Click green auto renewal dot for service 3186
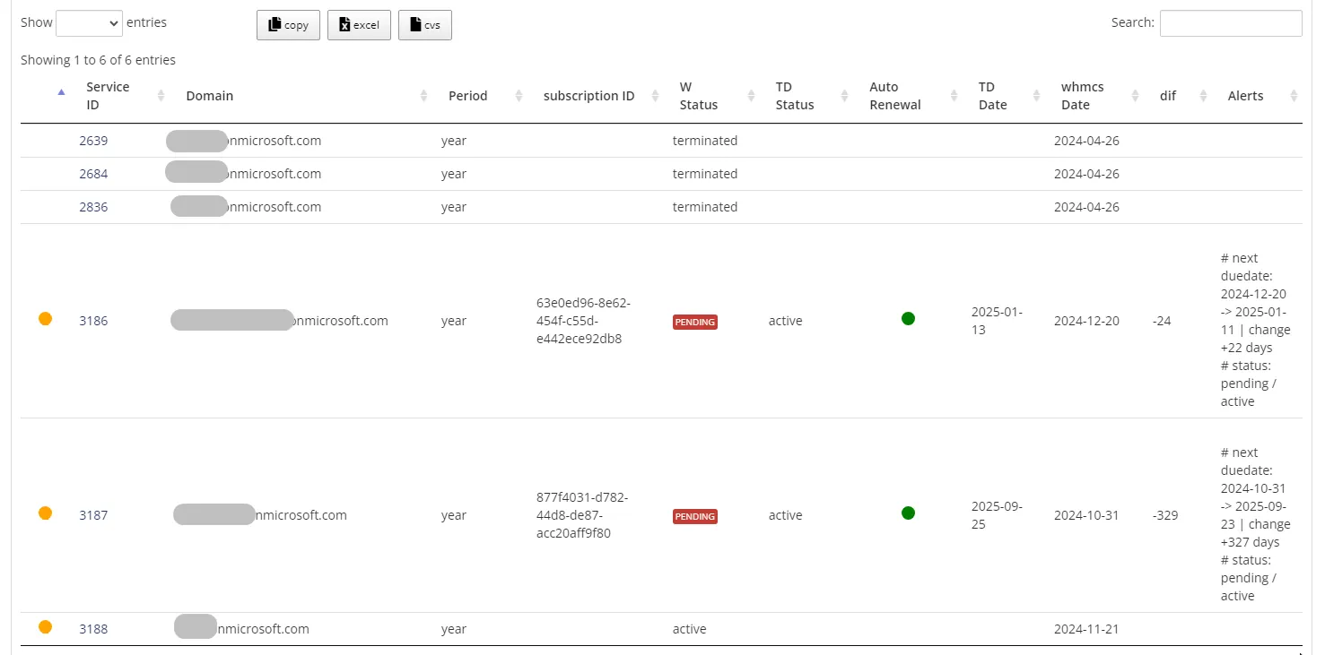Viewport: 1325px width, 655px height. point(908,318)
